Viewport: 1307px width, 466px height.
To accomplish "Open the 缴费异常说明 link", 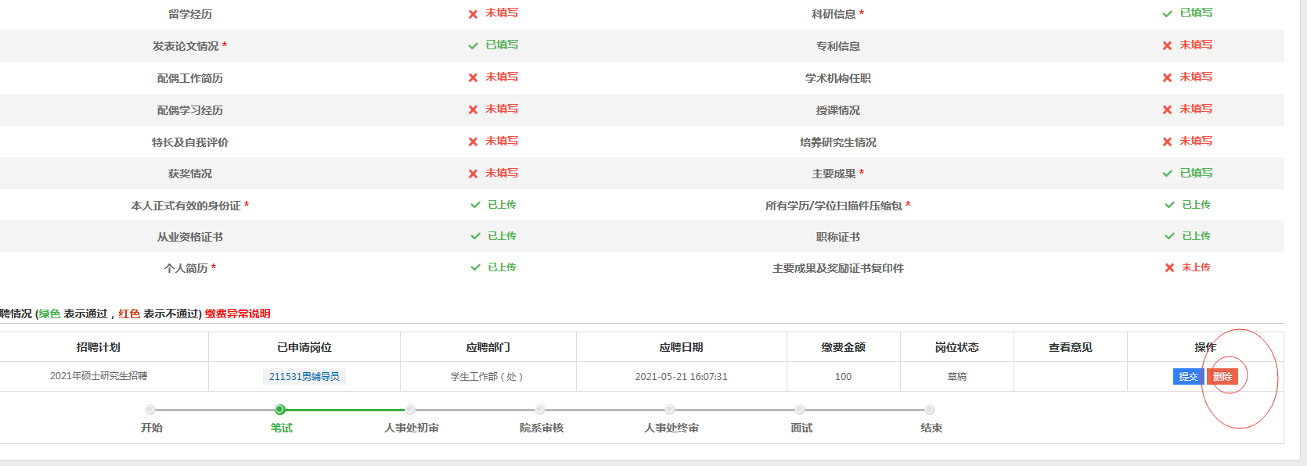I will pyautogui.click(x=238, y=314).
